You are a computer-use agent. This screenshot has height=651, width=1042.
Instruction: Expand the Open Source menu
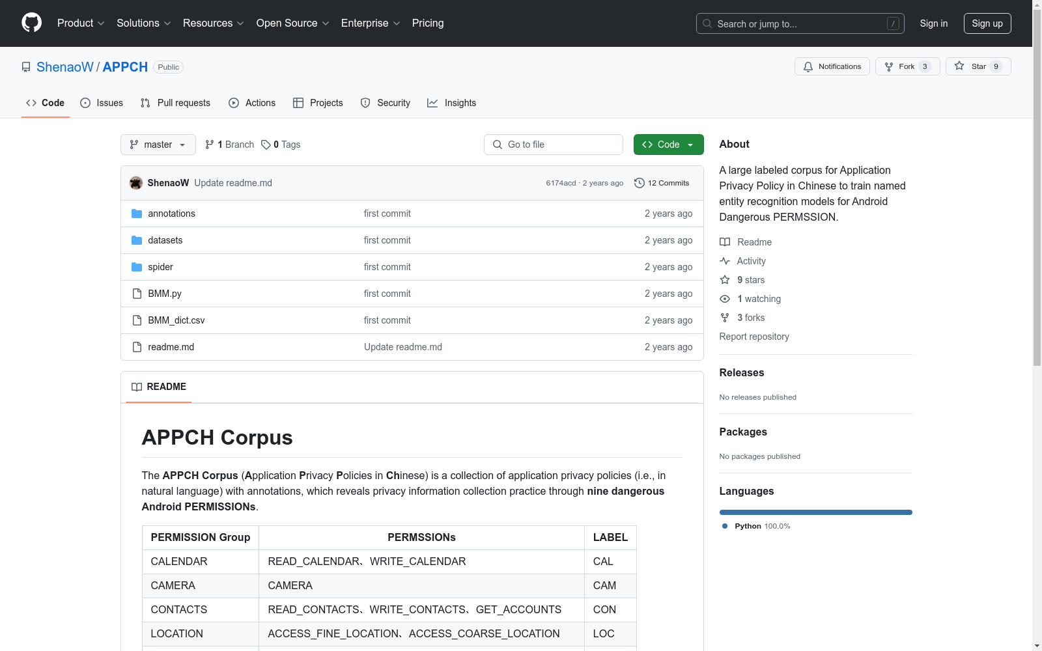pos(293,23)
